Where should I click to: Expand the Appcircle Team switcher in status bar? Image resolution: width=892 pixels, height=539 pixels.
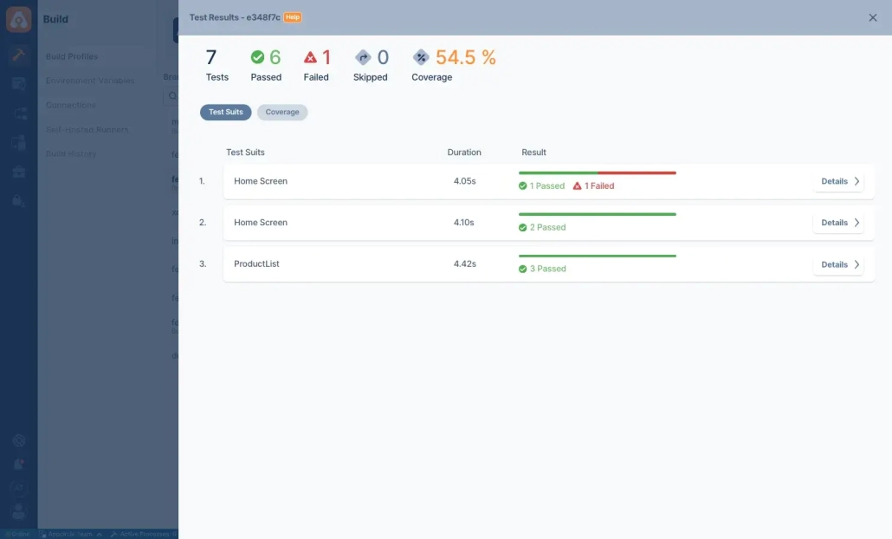click(x=70, y=535)
